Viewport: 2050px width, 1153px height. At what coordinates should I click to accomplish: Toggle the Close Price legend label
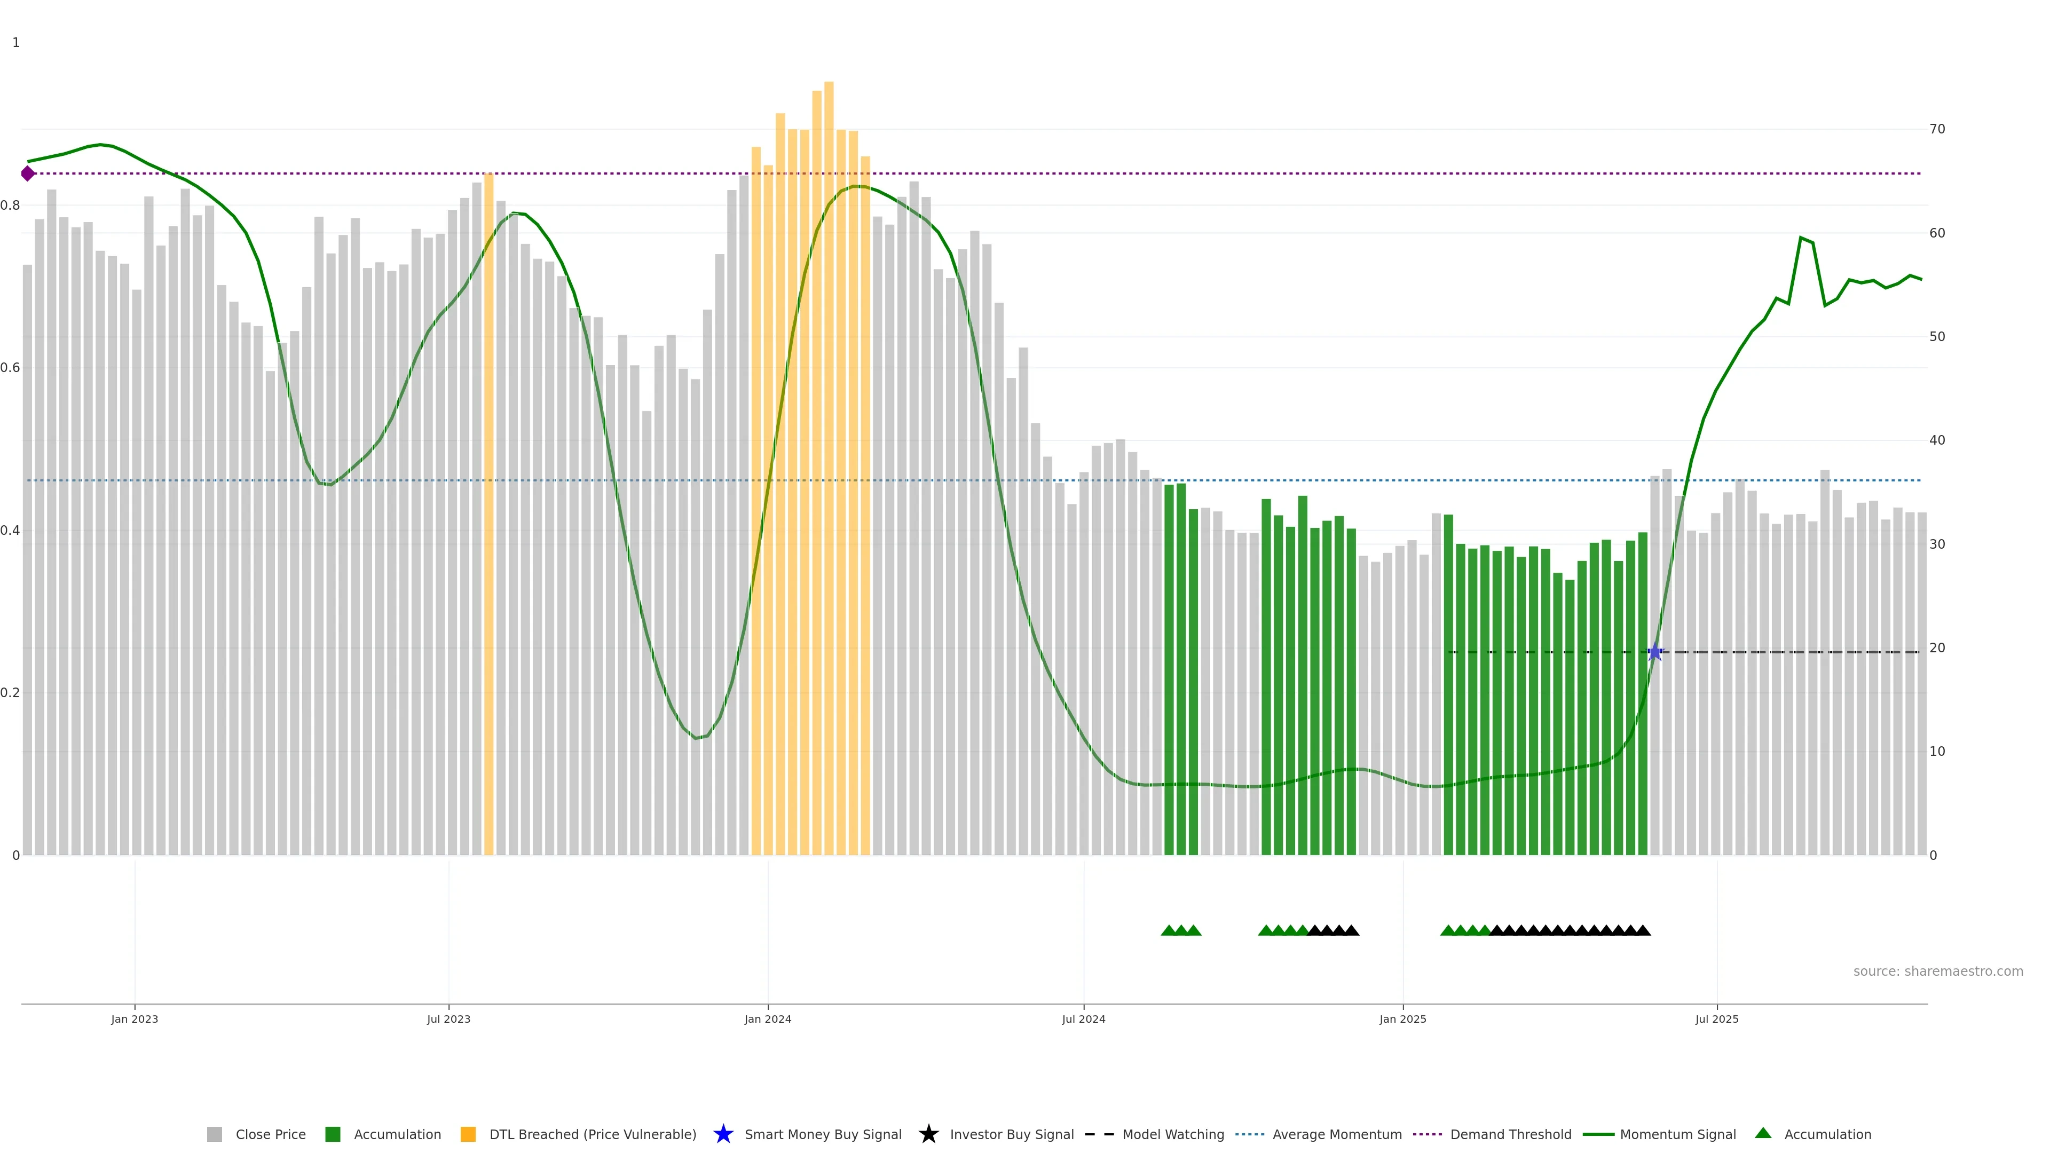coord(271,1134)
